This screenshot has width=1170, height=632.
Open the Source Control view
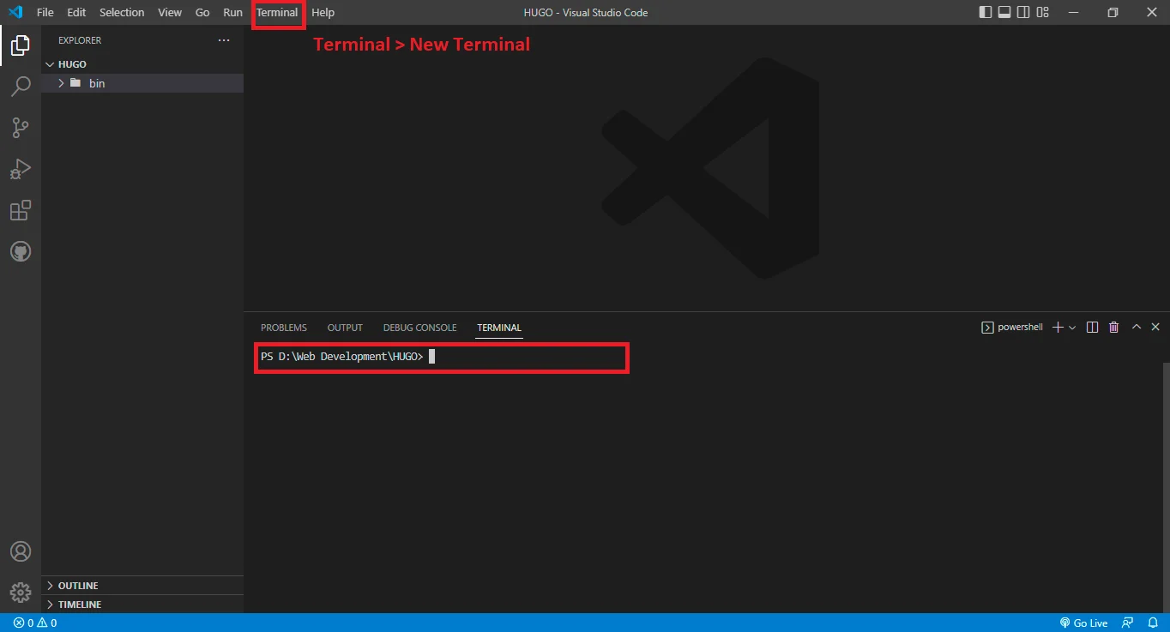tap(21, 128)
